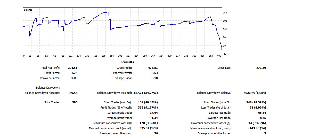This screenshot has width=311, height=138.
Task: Select Average profit trade value 1.34
Action: 155,118
